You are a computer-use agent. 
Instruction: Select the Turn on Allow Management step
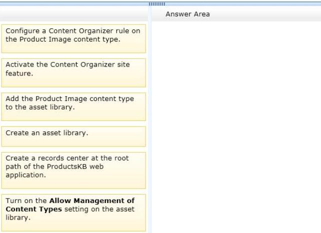click(73, 212)
